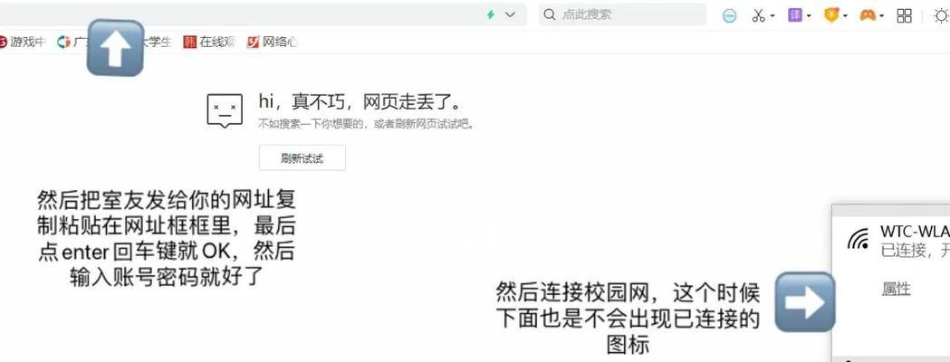Click the green lightning speed-mode icon
Screen dimensions: 950x362
(491, 14)
